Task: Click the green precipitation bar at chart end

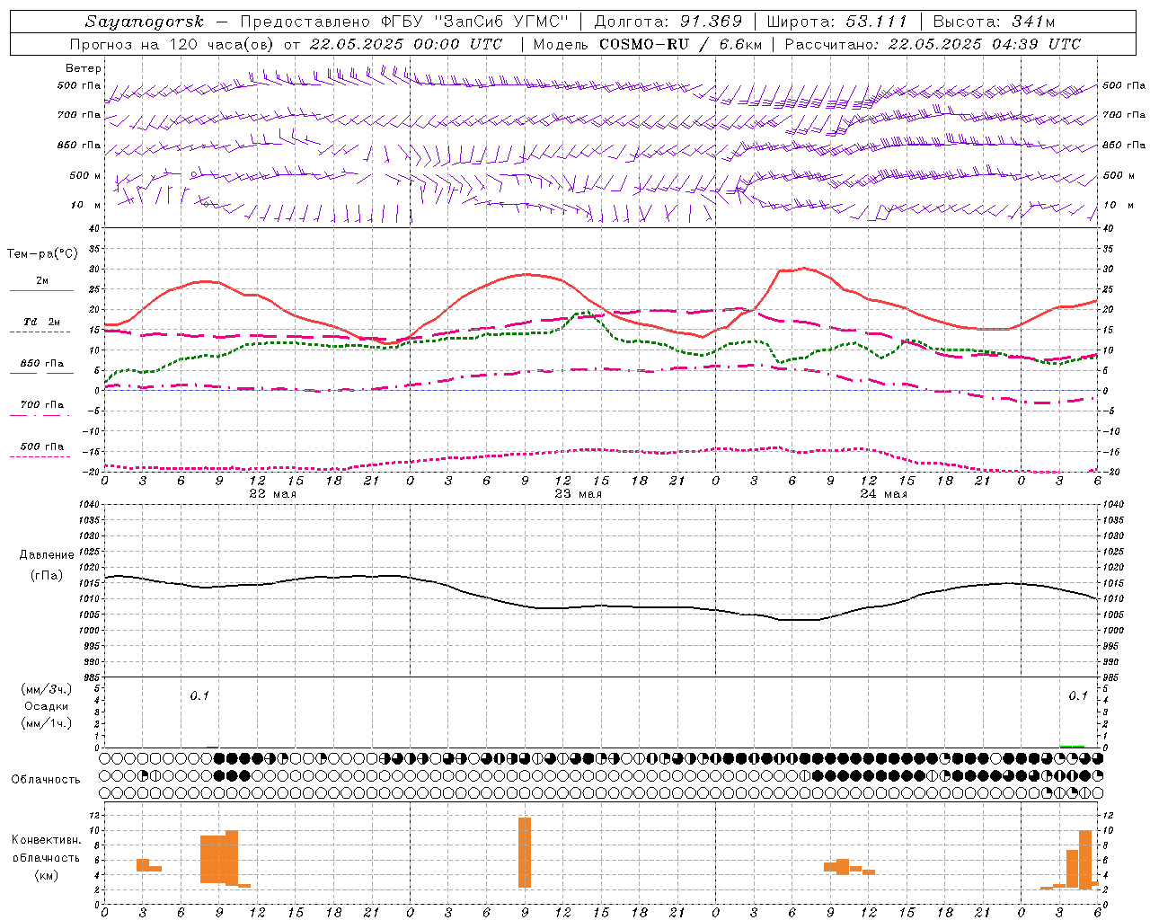Action: tap(1072, 746)
